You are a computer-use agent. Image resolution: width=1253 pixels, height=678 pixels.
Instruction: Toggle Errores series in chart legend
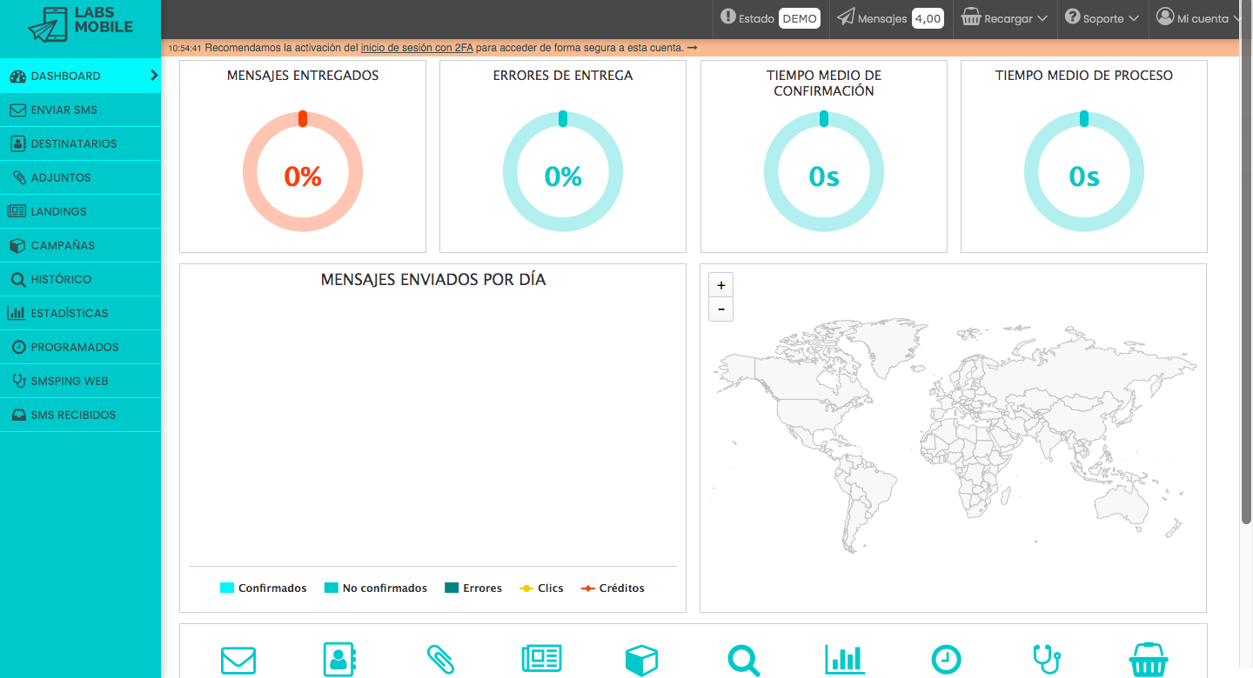[473, 588]
